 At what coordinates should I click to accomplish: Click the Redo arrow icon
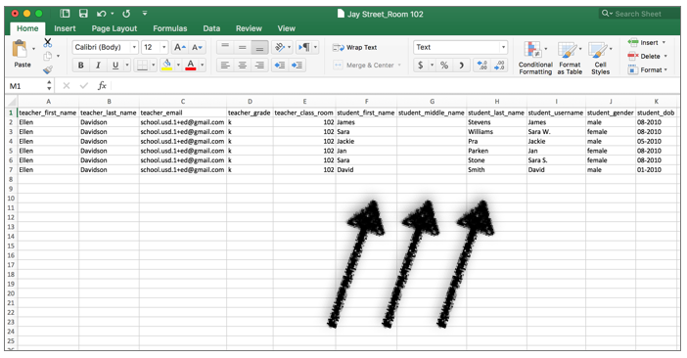pyautogui.click(x=126, y=14)
